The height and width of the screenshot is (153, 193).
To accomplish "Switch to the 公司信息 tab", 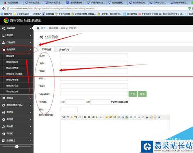I will coord(47,49).
